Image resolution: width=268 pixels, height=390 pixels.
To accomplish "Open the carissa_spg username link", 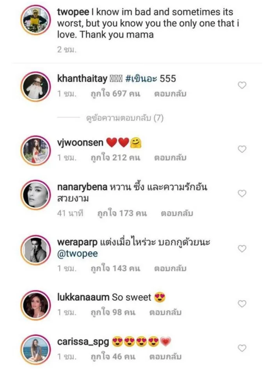I will [x=83, y=342].
